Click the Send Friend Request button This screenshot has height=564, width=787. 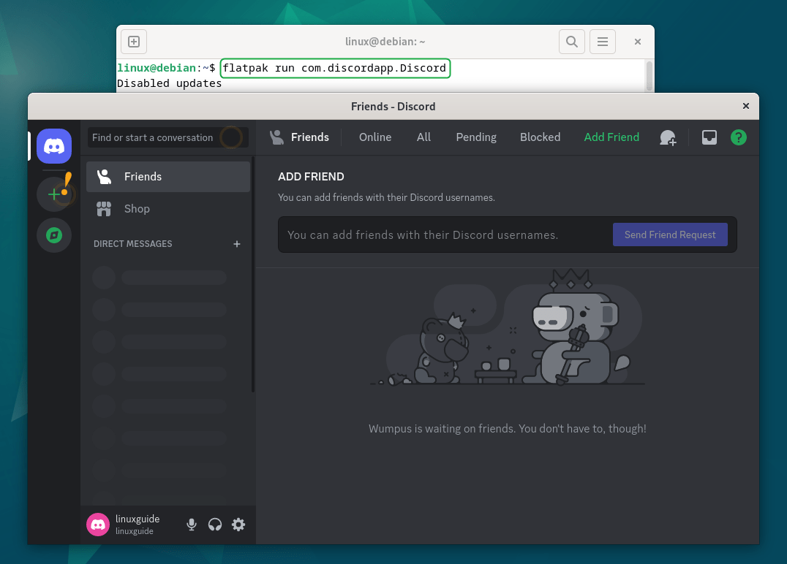pos(670,235)
